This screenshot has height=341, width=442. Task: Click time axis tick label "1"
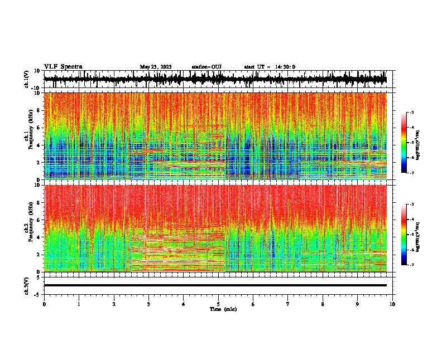[79, 304]
